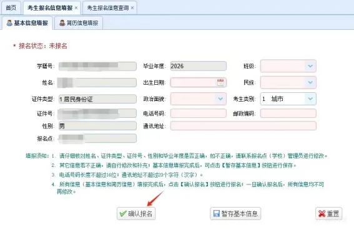
Task: Select the 基本信息填报 sub-tab
Action: [x=27, y=23]
